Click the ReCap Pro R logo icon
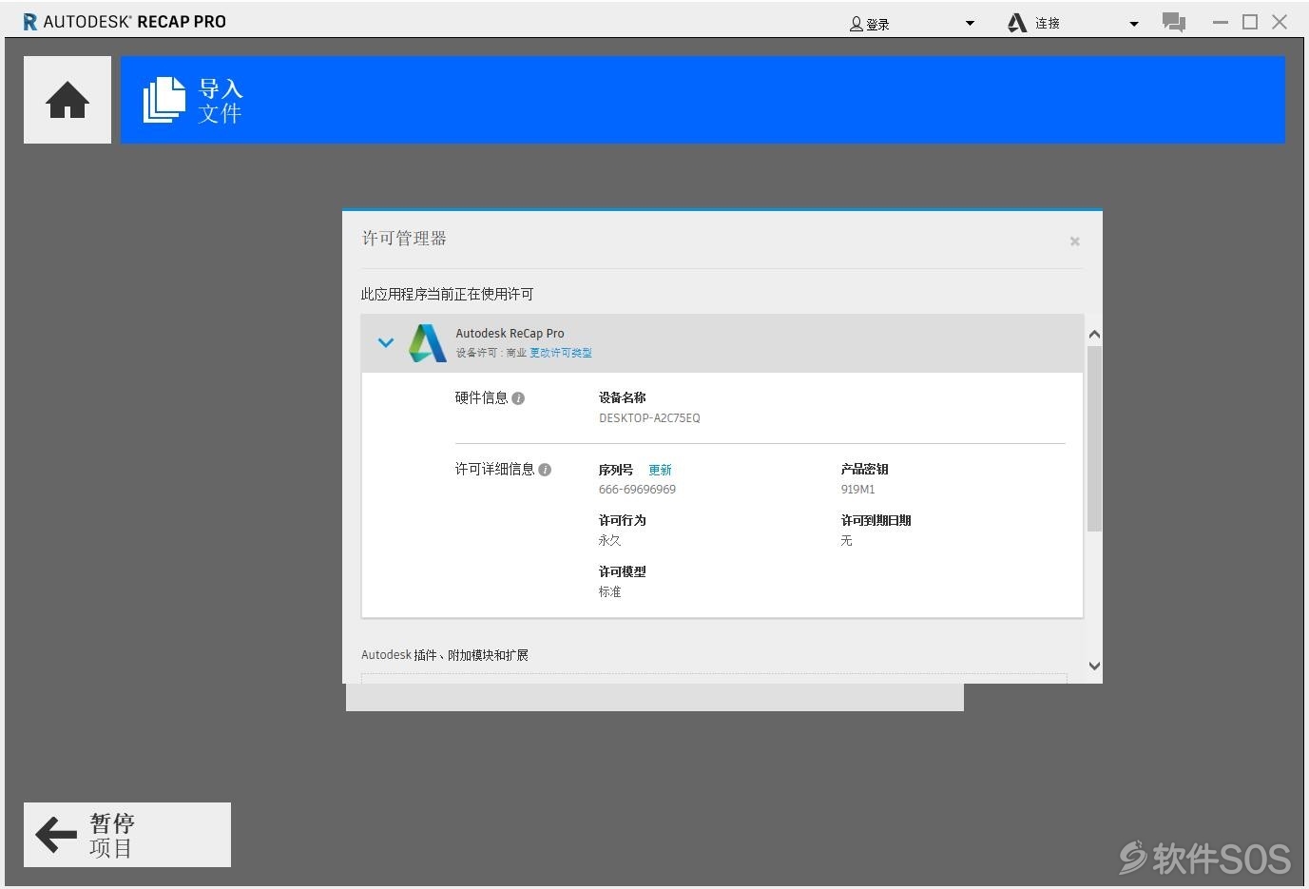This screenshot has width=1309, height=889. tap(30, 22)
